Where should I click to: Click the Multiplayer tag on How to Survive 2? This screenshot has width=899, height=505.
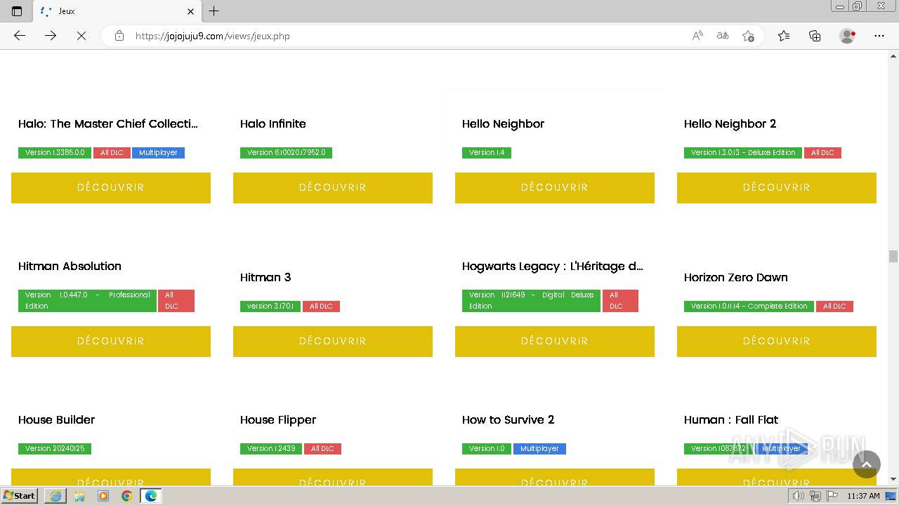539,449
